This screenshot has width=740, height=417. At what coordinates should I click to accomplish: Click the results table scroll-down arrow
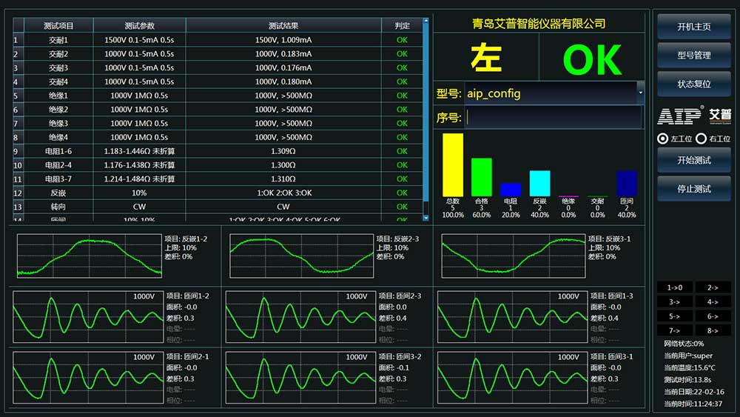click(x=425, y=217)
